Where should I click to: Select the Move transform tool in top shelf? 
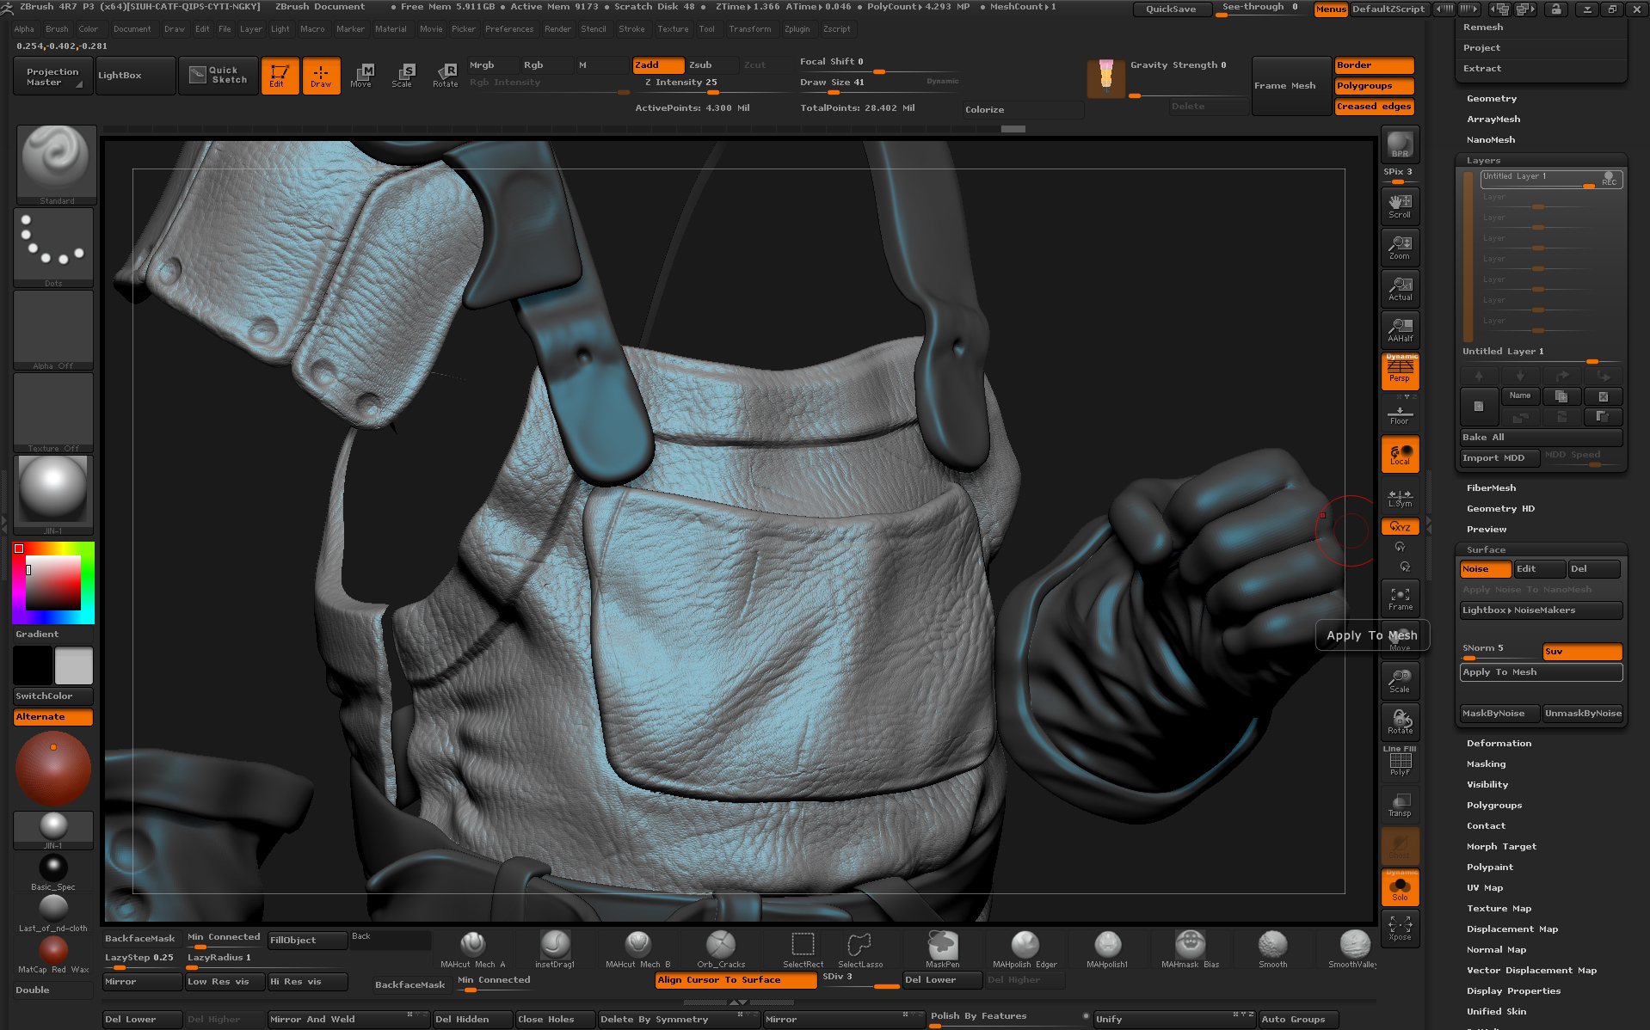pos(361,76)
